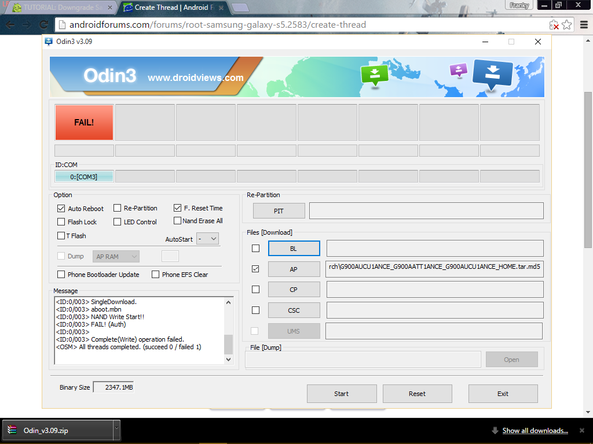The image size is (593, 444).
Task: Click the 'FAIL! (Auth)' log line
Action: pyautogui.click(x=91, y=324)
